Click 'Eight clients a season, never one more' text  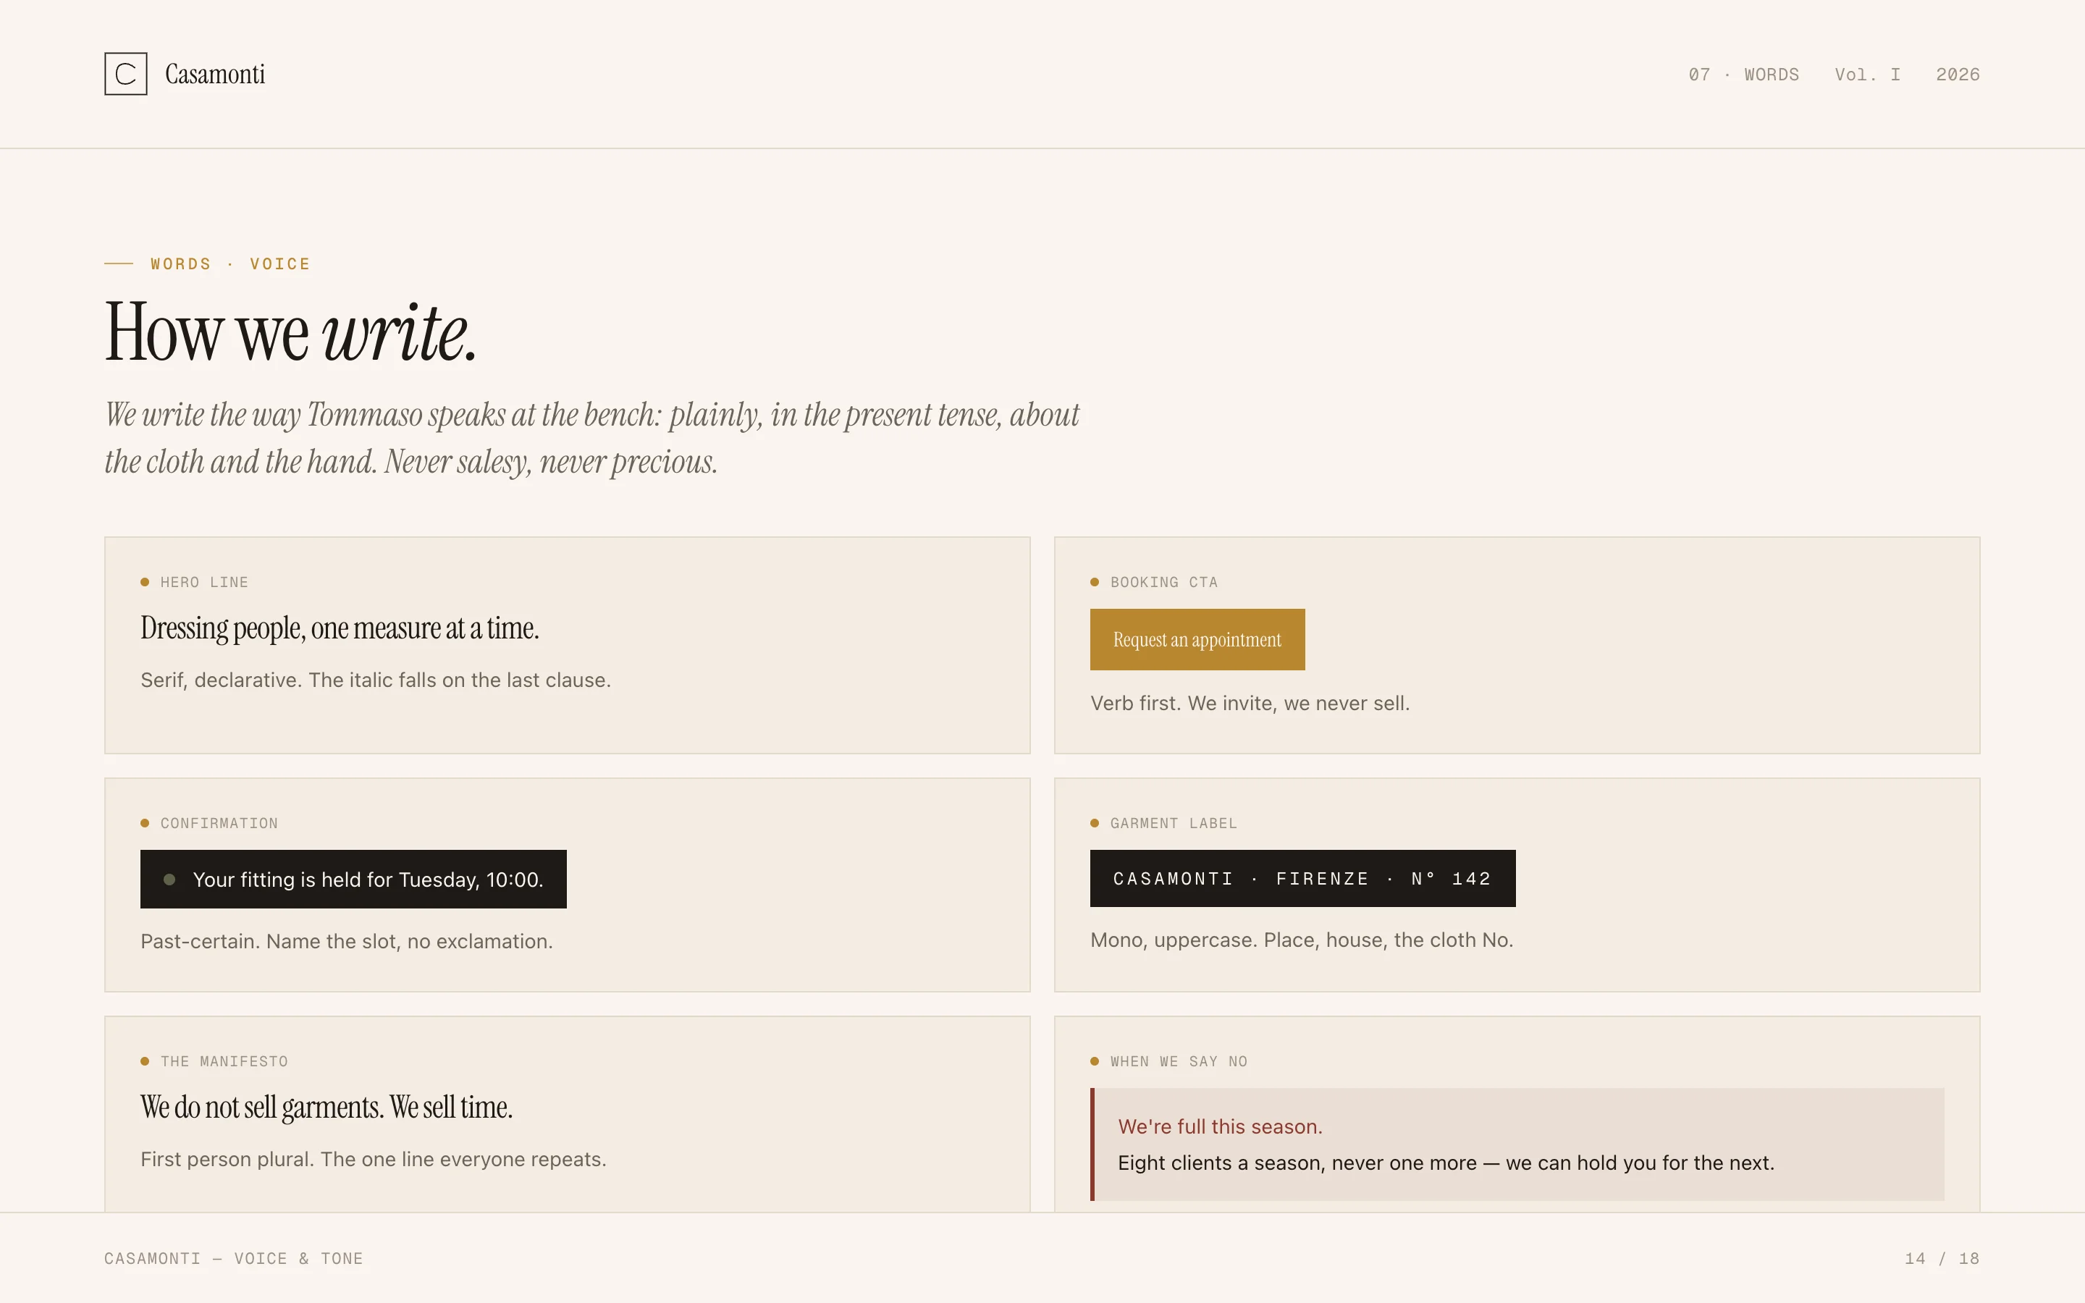[1297, 1163]
